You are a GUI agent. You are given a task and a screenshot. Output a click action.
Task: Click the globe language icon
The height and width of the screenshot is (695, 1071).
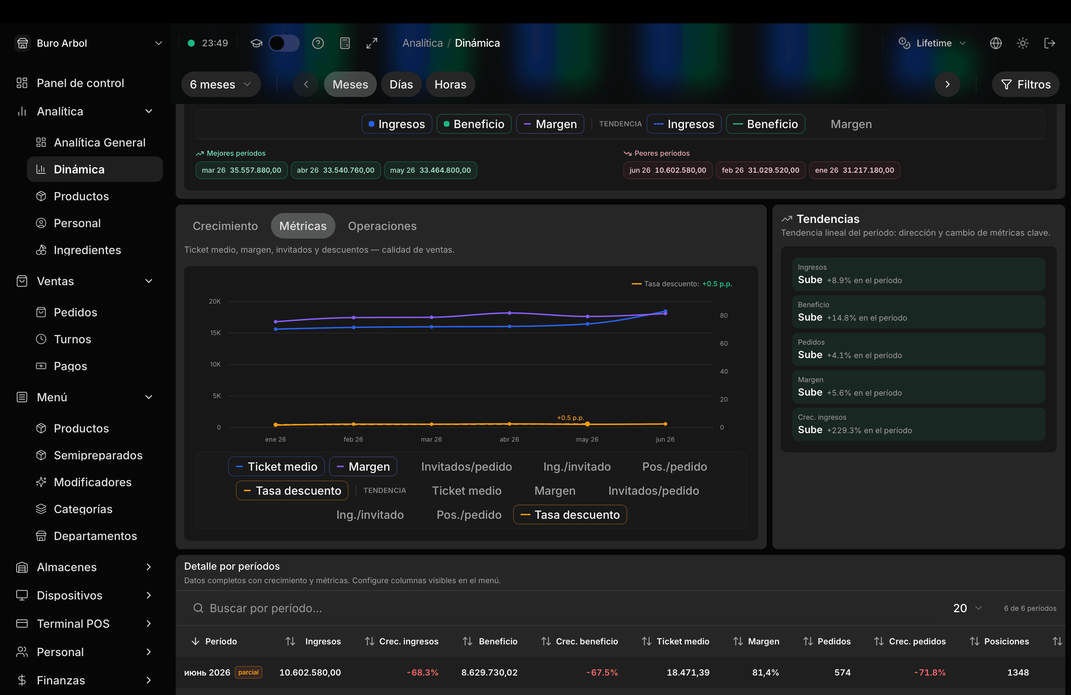click(x=996, y=43)
